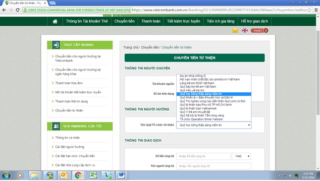The height and width of the screenshot is (181, 320).
Task: Select Quỹ Vì trẻ em khuyết tật
Action: [213, 112]
